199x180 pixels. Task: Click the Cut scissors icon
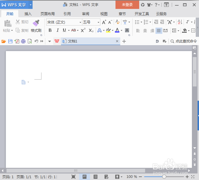tap(18, 22)
